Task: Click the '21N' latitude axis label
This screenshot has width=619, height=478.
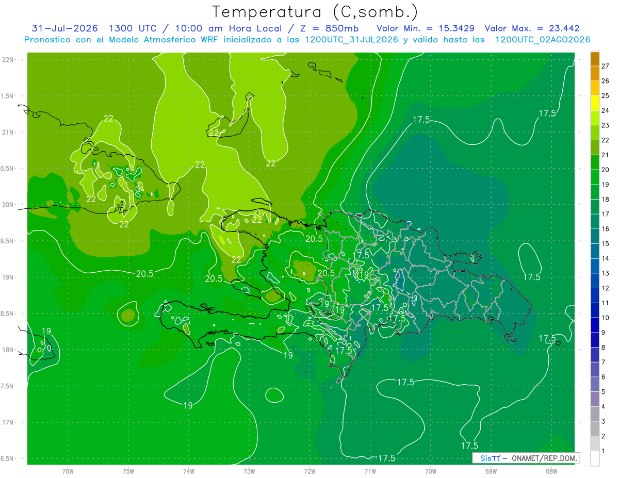Action: coord(9,132)
